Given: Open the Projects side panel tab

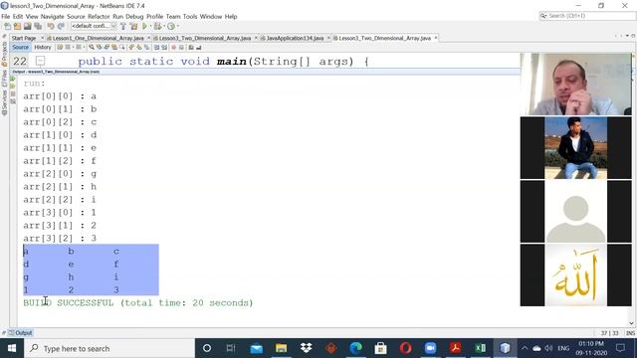Looking at the screenshot, I should click(x=4, y=55).
